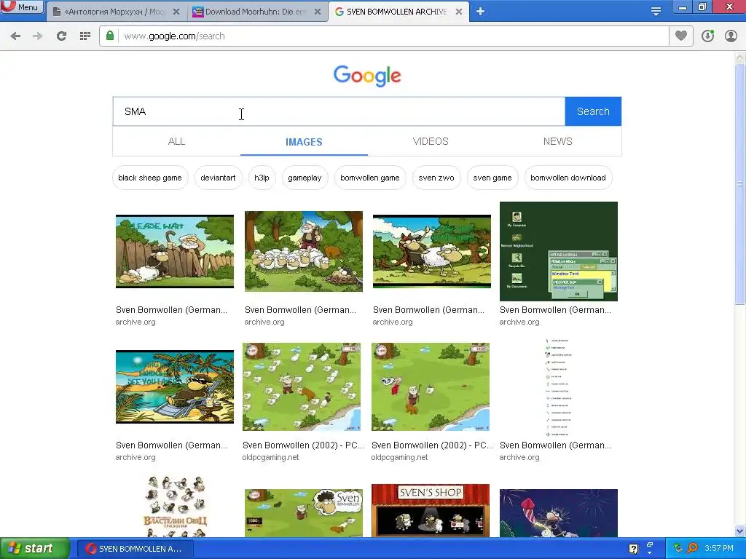Select the IMAGES results tab
746x559 pixels.
click(x=304, y=142)
